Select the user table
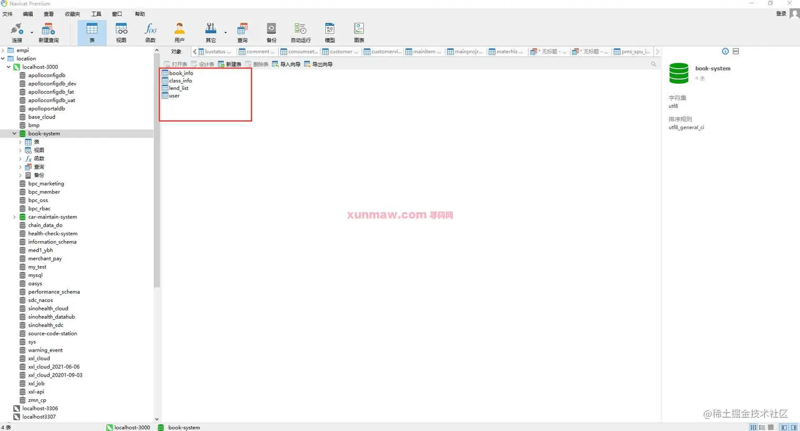The image size is (800, 431). [x=171, y=96]
